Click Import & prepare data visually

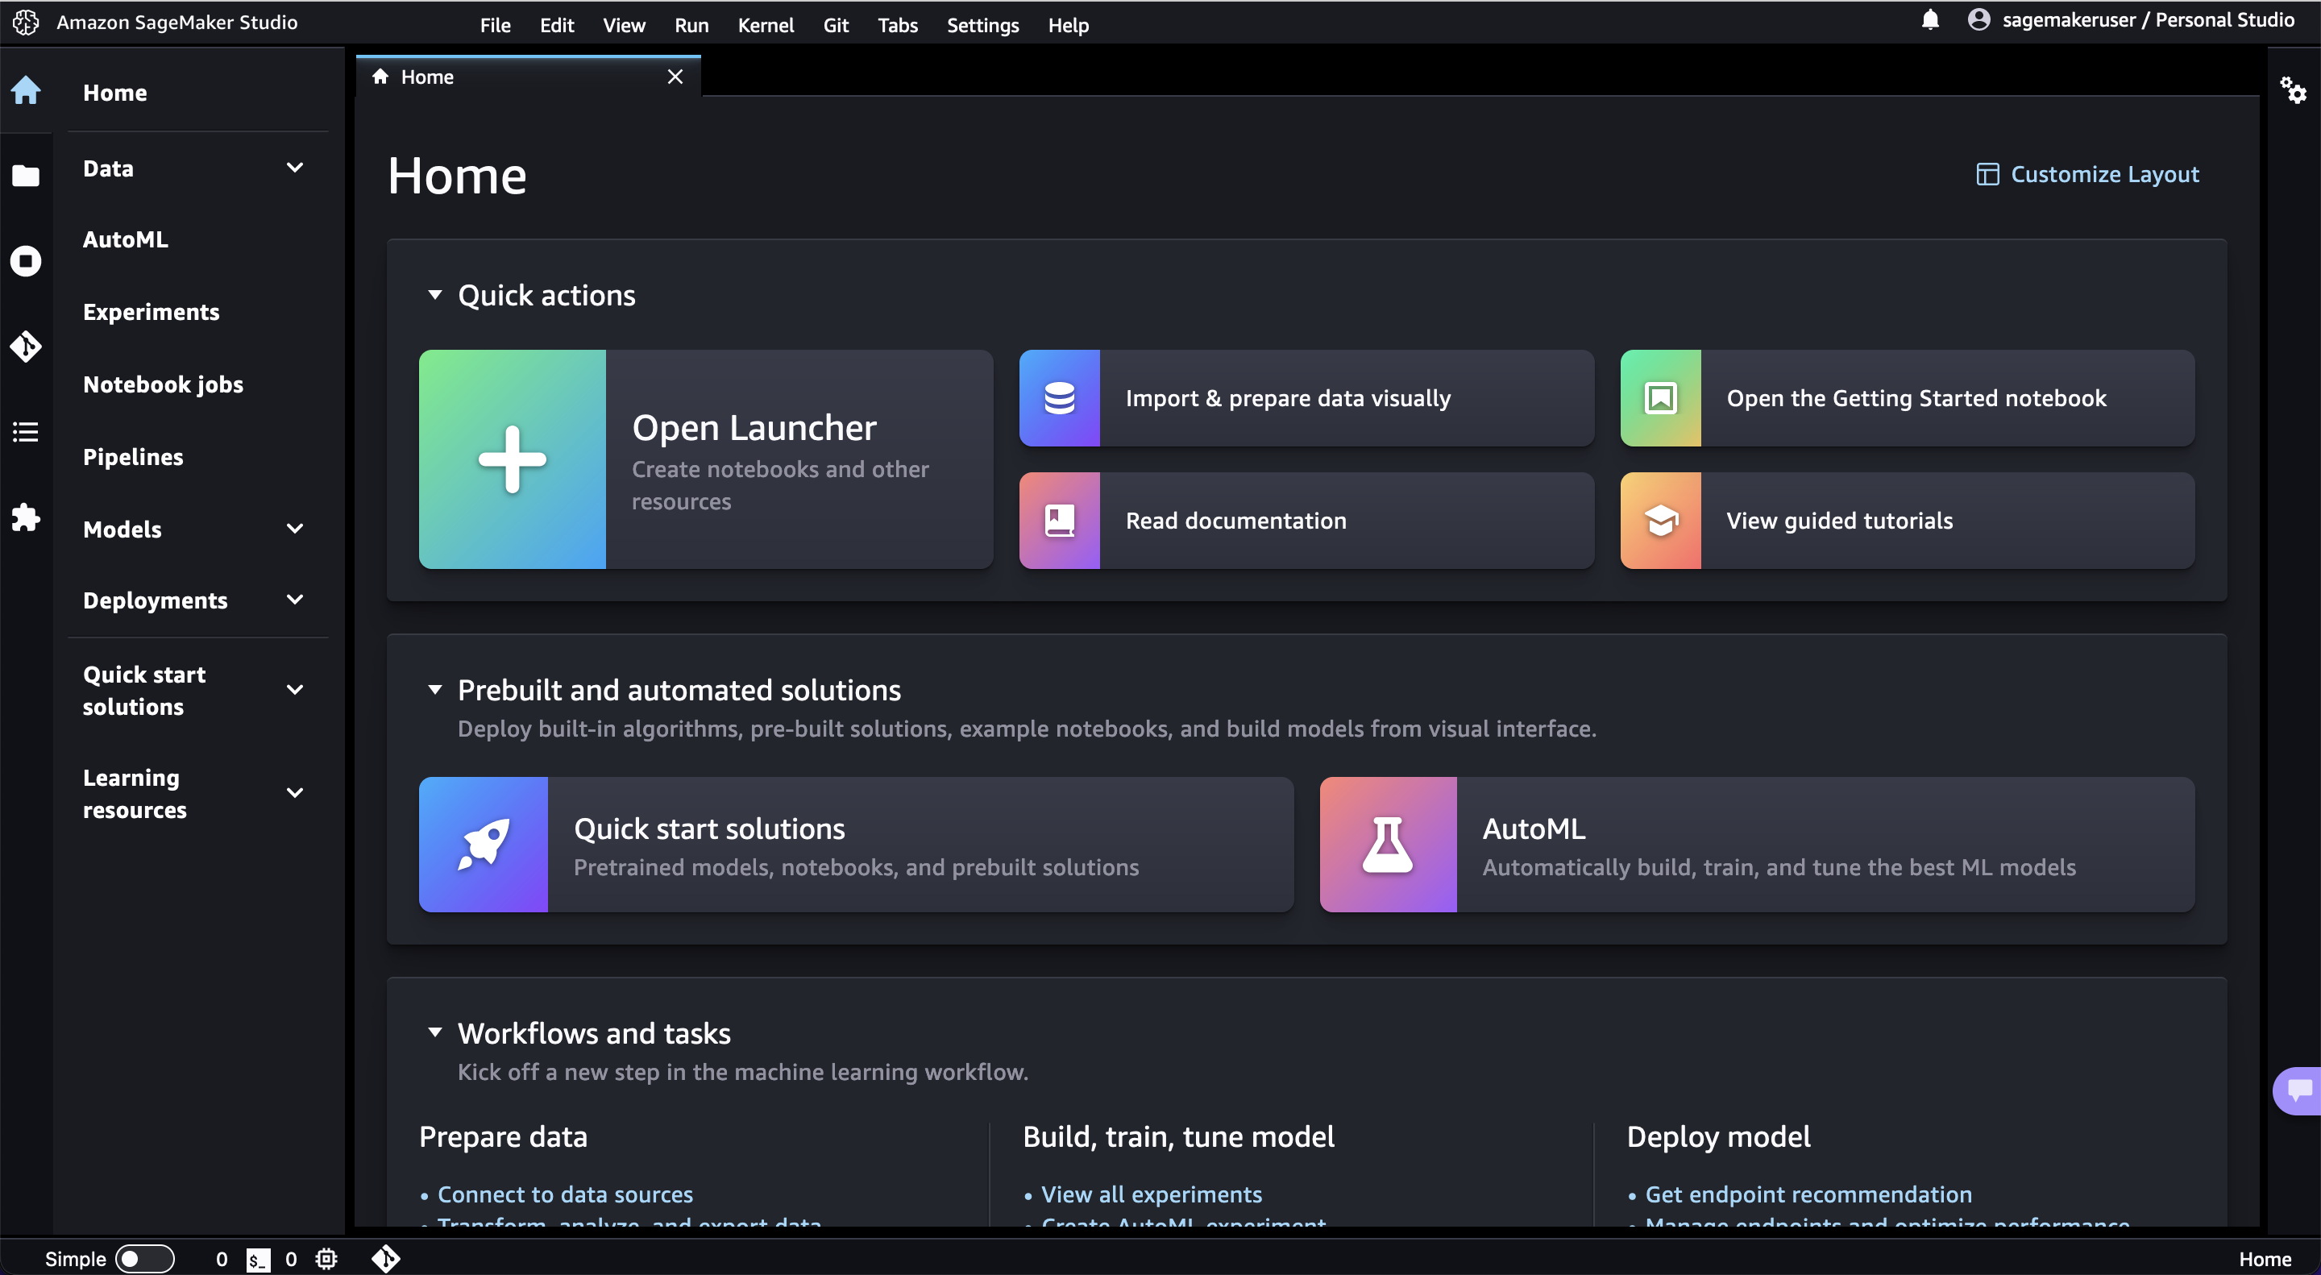(1306, 397)
